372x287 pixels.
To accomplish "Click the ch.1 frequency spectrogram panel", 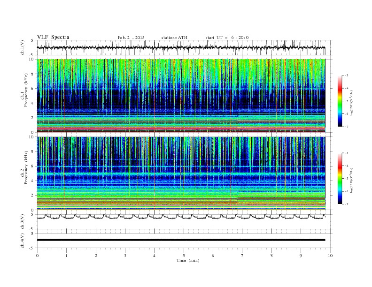I will tap(181, 96).
